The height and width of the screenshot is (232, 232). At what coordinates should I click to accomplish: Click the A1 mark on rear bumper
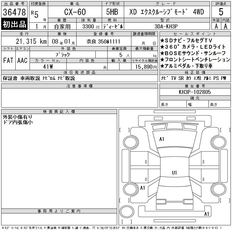pyautogui.click(x=206, y=214)
